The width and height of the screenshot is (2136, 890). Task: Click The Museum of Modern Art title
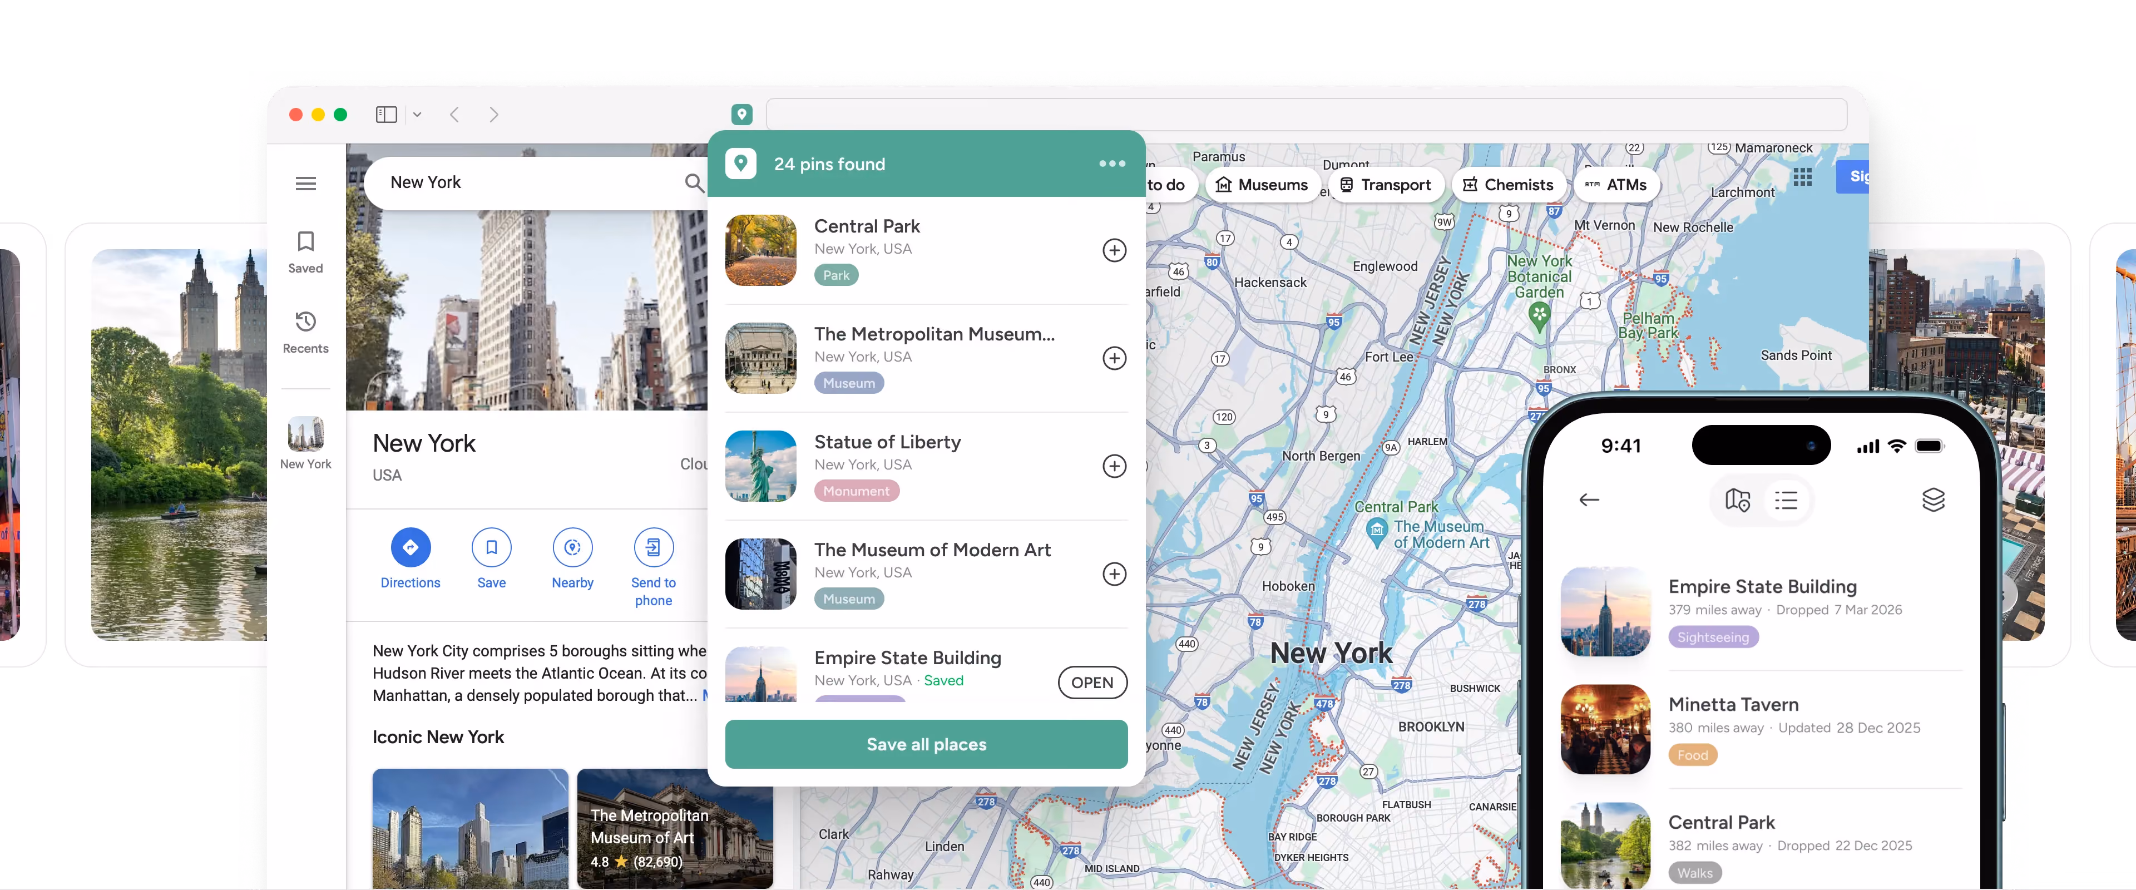click(x=932, y=550)
